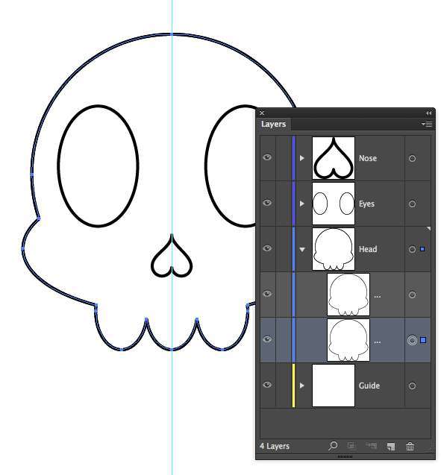Click the Nose layer name
This screenshot has height=475, width=441.
(x=368, y=158)
